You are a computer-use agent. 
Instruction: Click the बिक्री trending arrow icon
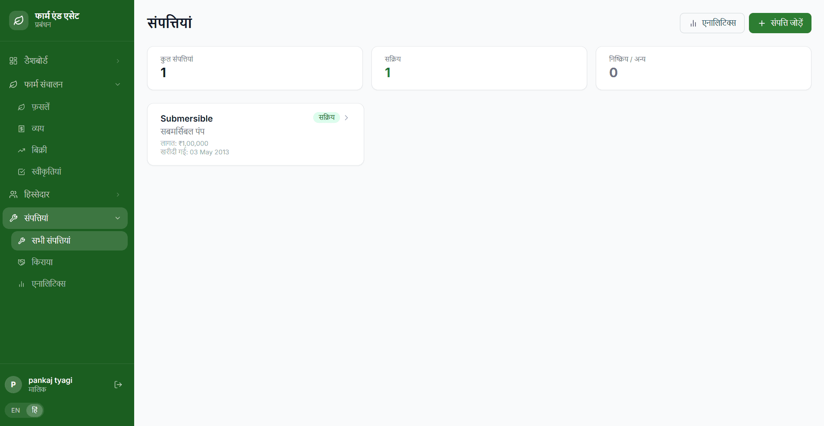coord(21,150)
